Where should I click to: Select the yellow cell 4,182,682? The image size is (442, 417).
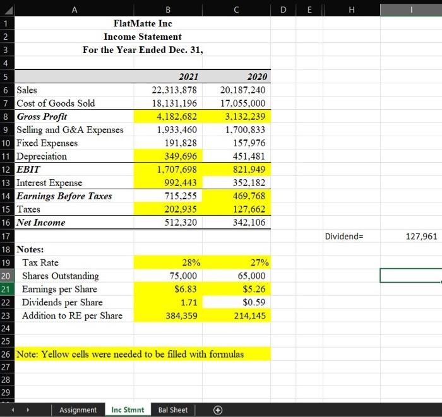(x=168, y=117)
